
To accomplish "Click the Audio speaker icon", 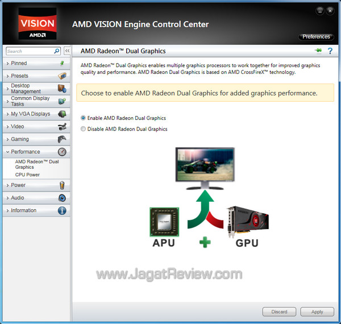I will [62, 198].
